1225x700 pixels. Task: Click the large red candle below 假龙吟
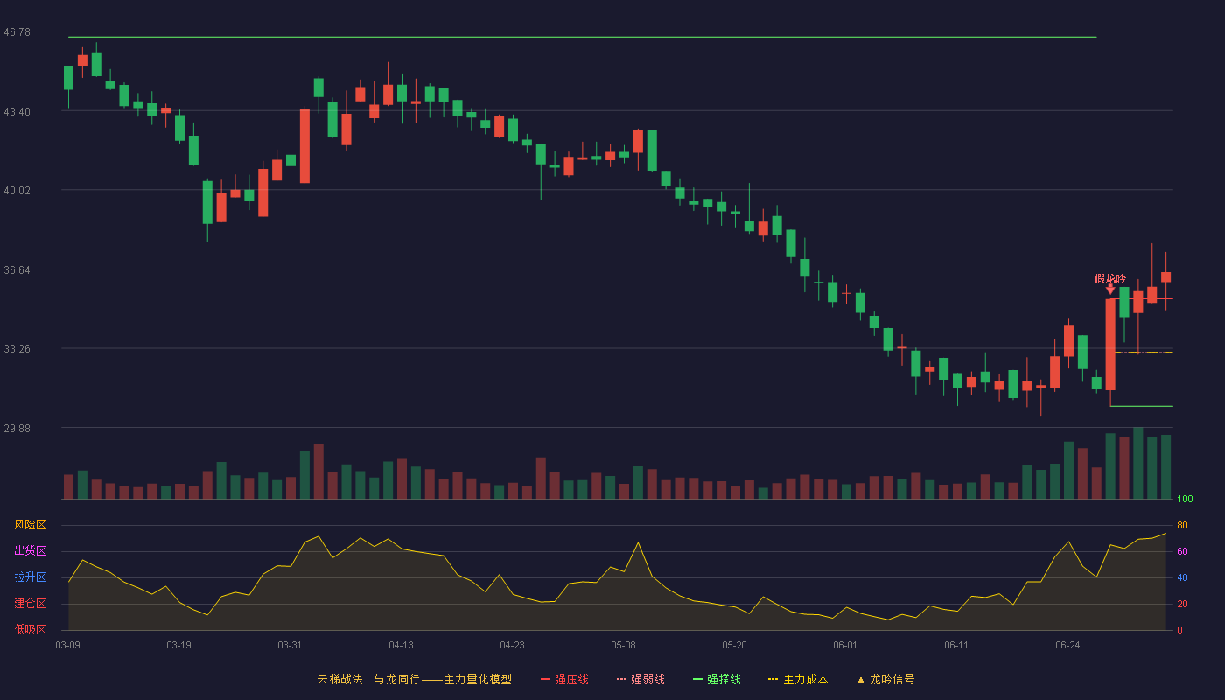click(x=1110, y=345)
